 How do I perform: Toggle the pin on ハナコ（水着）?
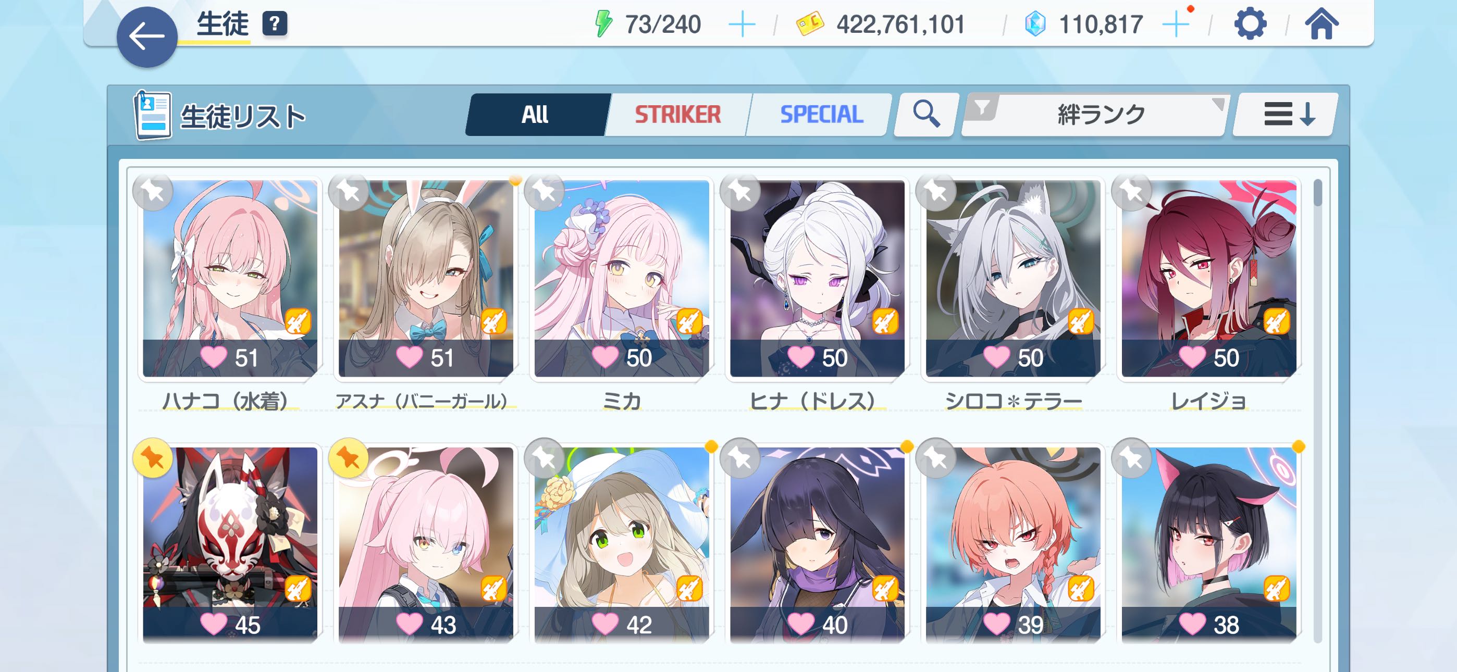click(x=153, y=192)
